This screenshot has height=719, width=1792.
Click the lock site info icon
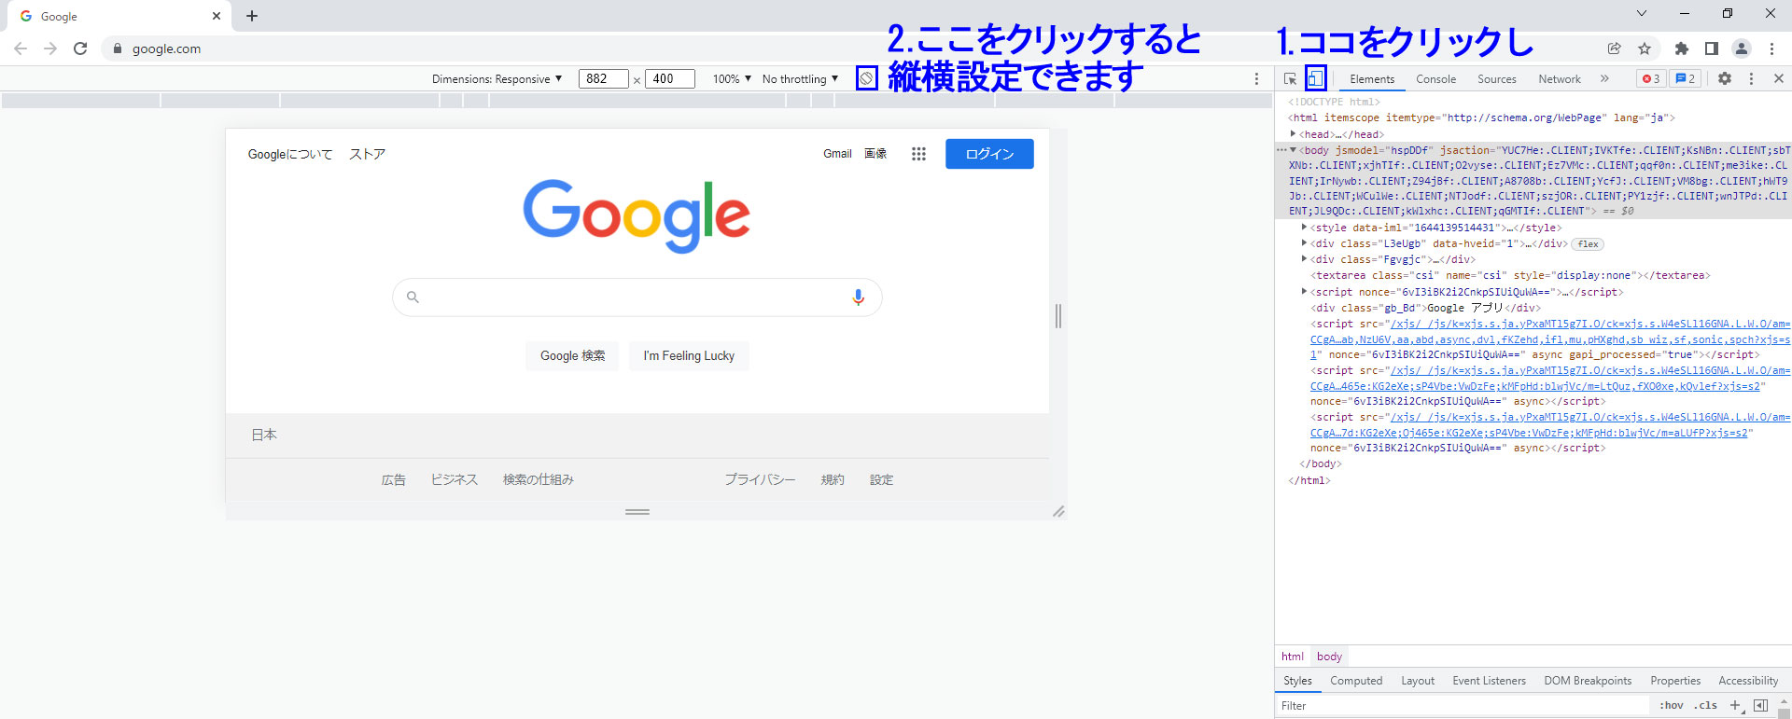117,48
